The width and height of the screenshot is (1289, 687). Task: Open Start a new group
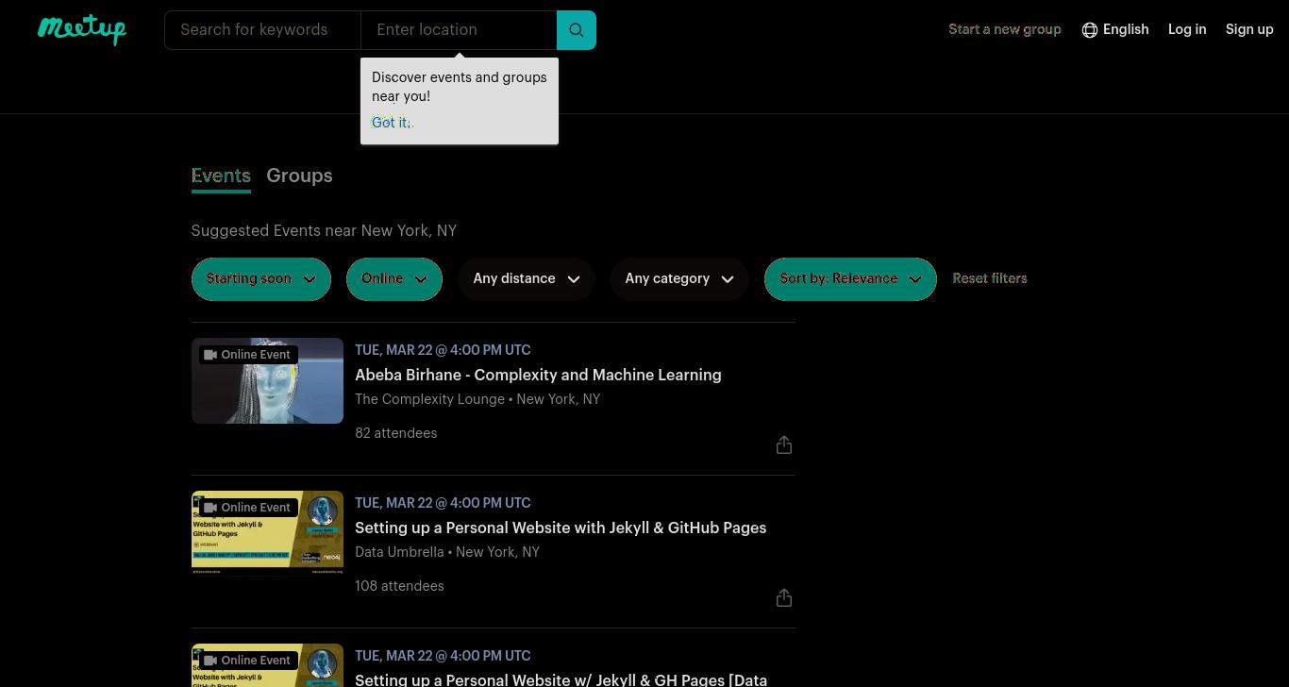click(1005, 29)
